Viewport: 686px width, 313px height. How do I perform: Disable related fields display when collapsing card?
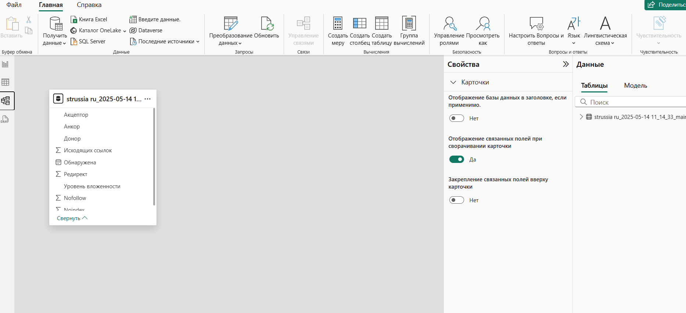[456, 159]
